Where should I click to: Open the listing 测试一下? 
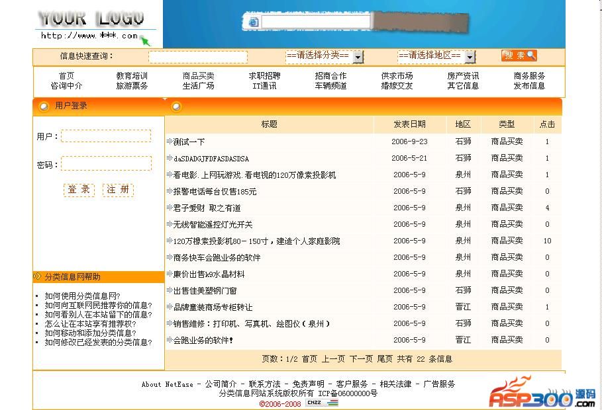point(189,142)
